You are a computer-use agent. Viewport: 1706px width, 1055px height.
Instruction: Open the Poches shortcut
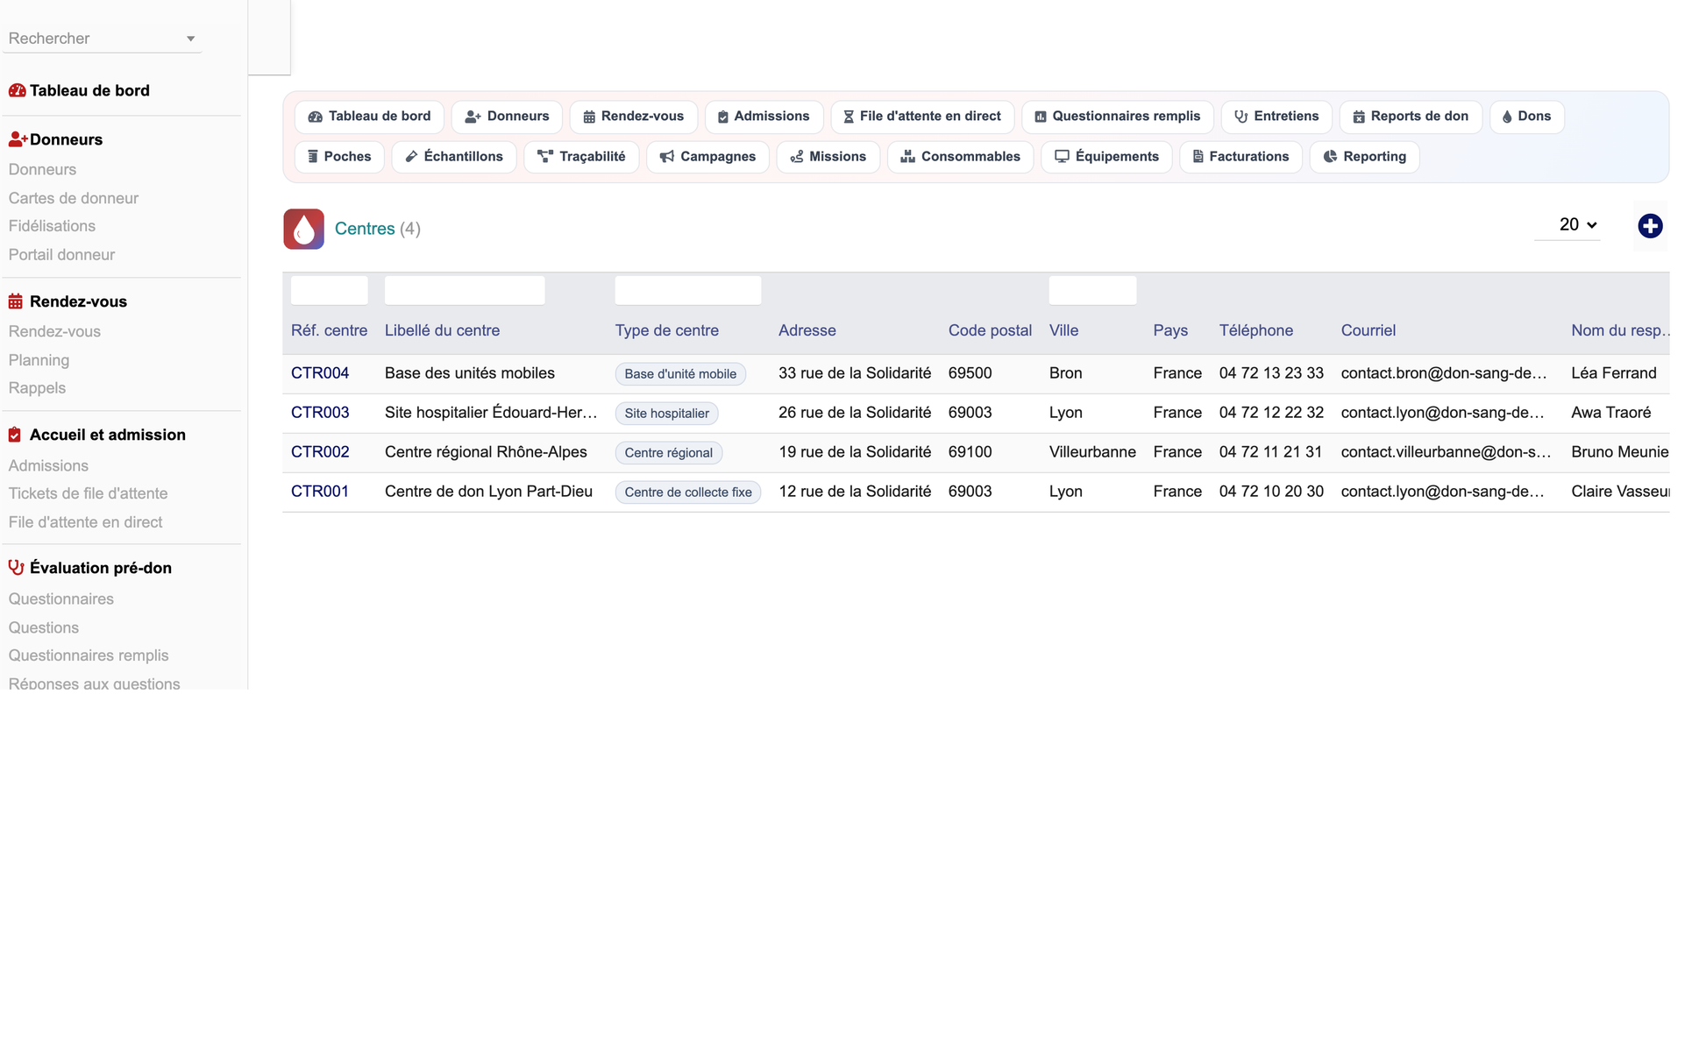click(339, 157)
